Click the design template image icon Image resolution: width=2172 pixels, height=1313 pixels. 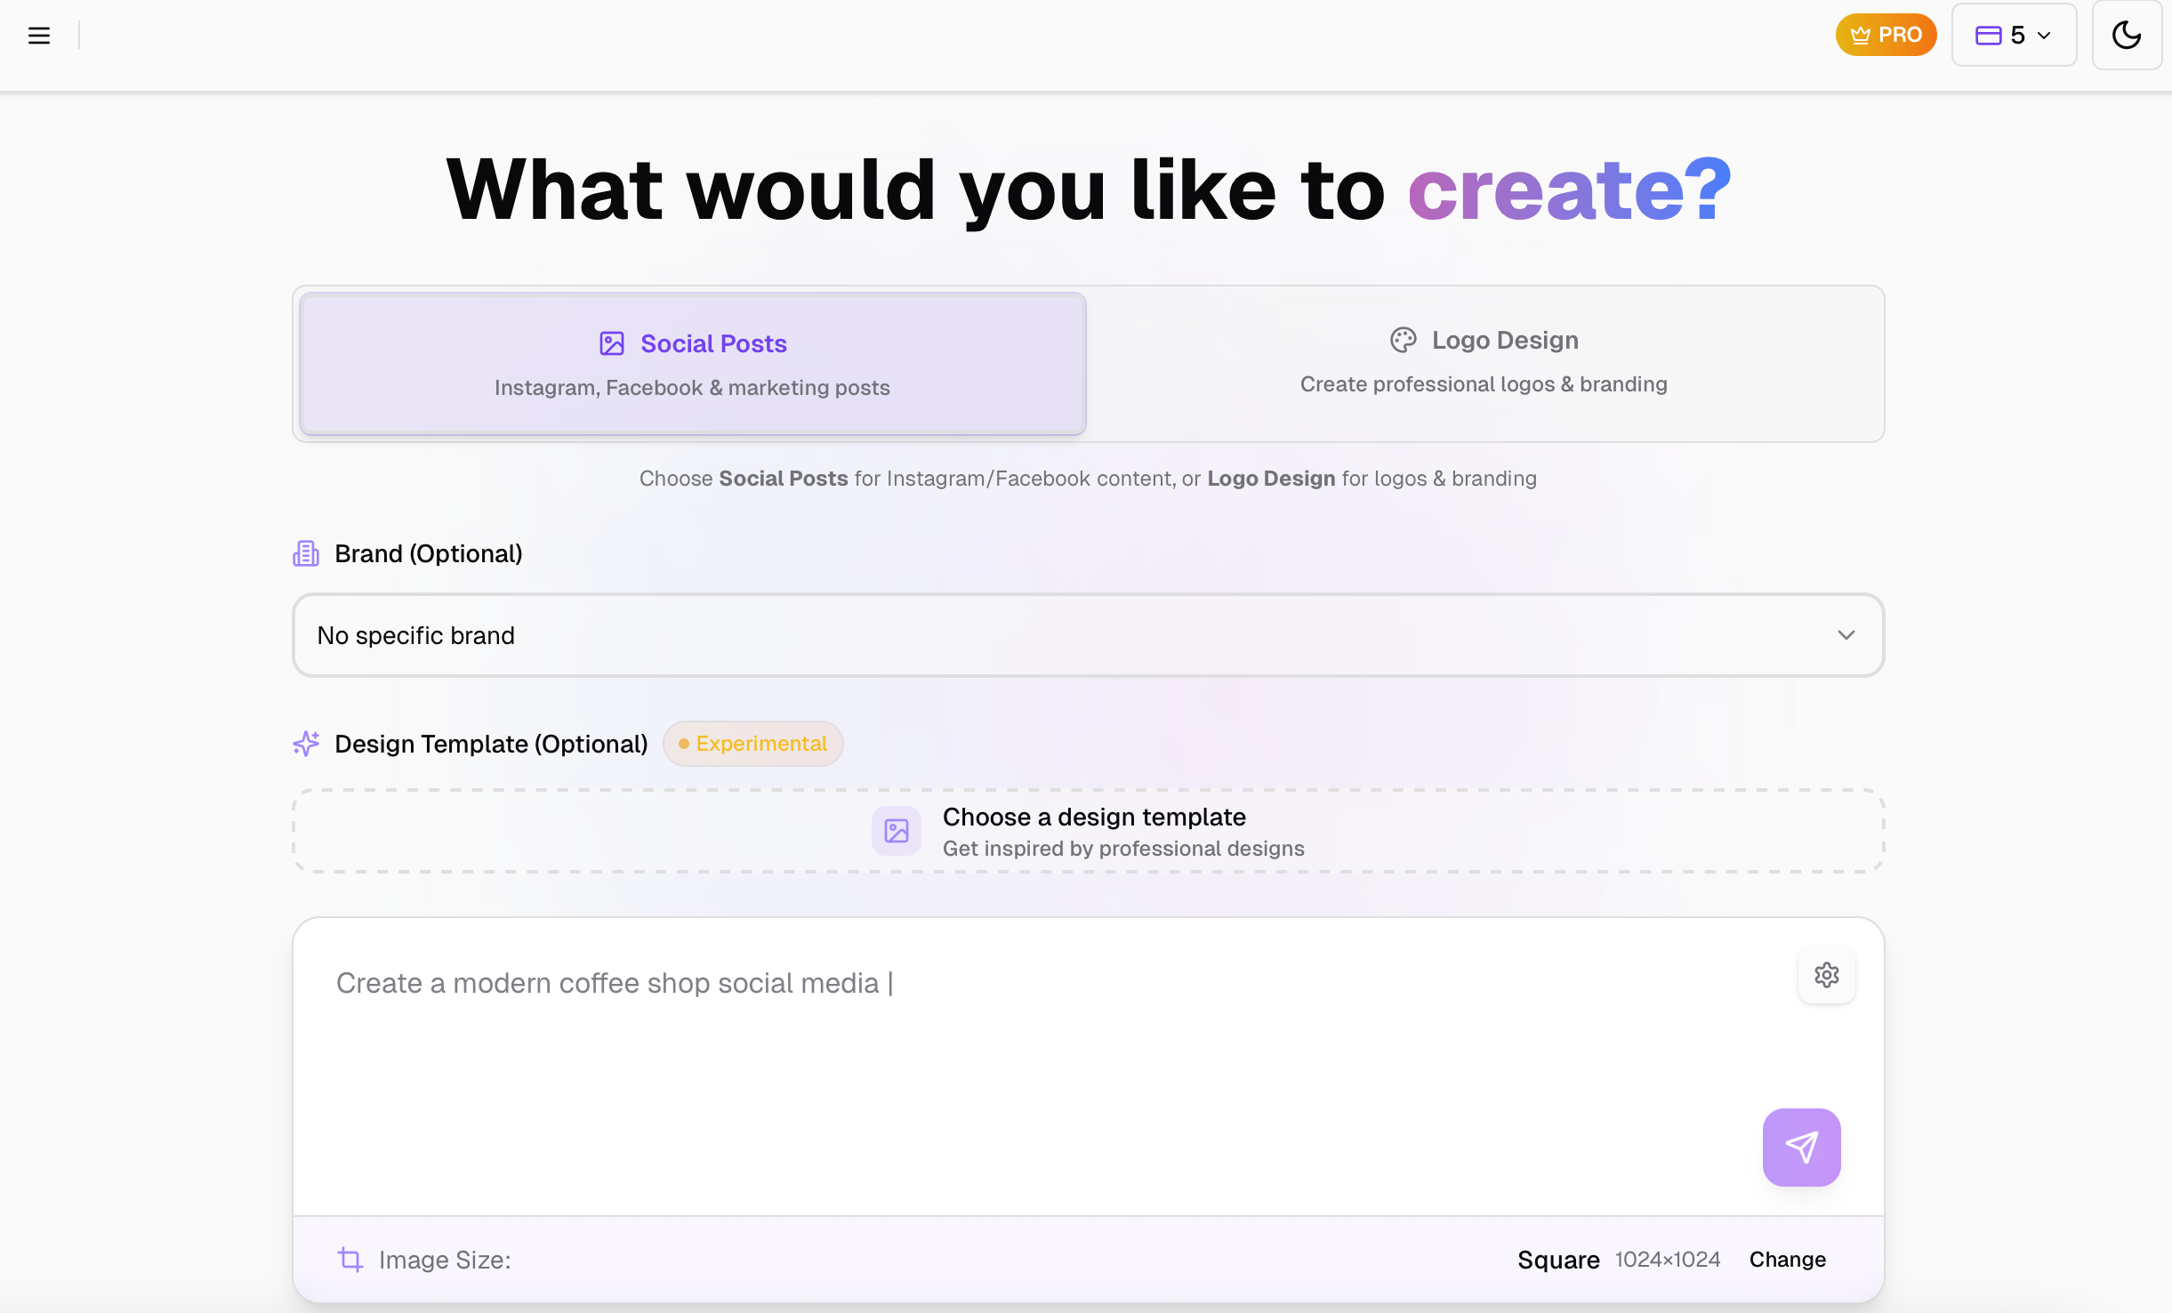coord(896,831)
